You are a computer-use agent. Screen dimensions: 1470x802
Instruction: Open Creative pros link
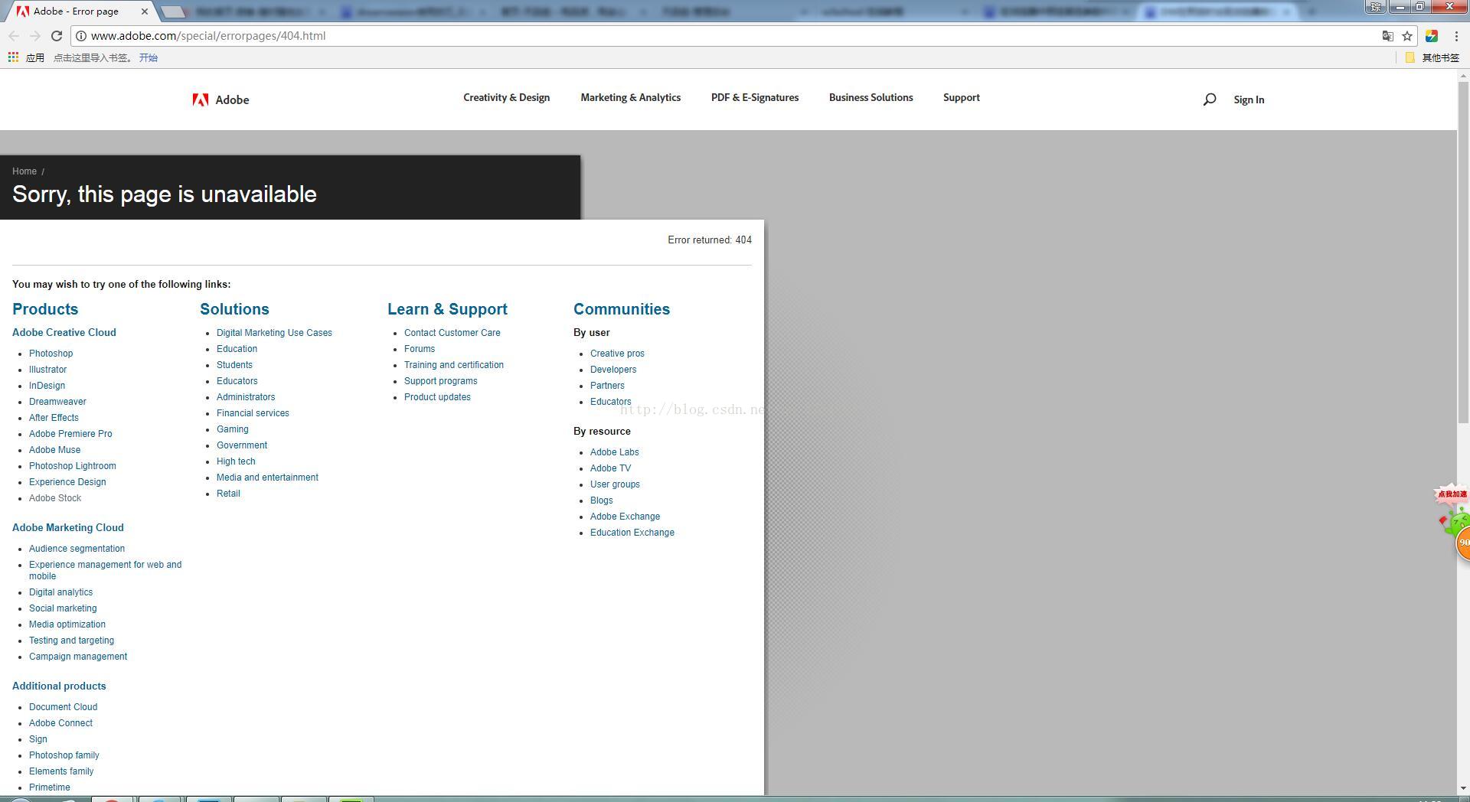coord(617,354)
